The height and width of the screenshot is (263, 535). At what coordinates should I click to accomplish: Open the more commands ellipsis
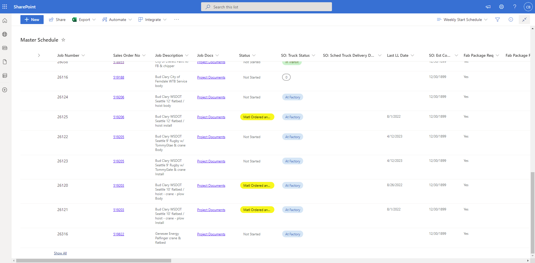point(176,20)
